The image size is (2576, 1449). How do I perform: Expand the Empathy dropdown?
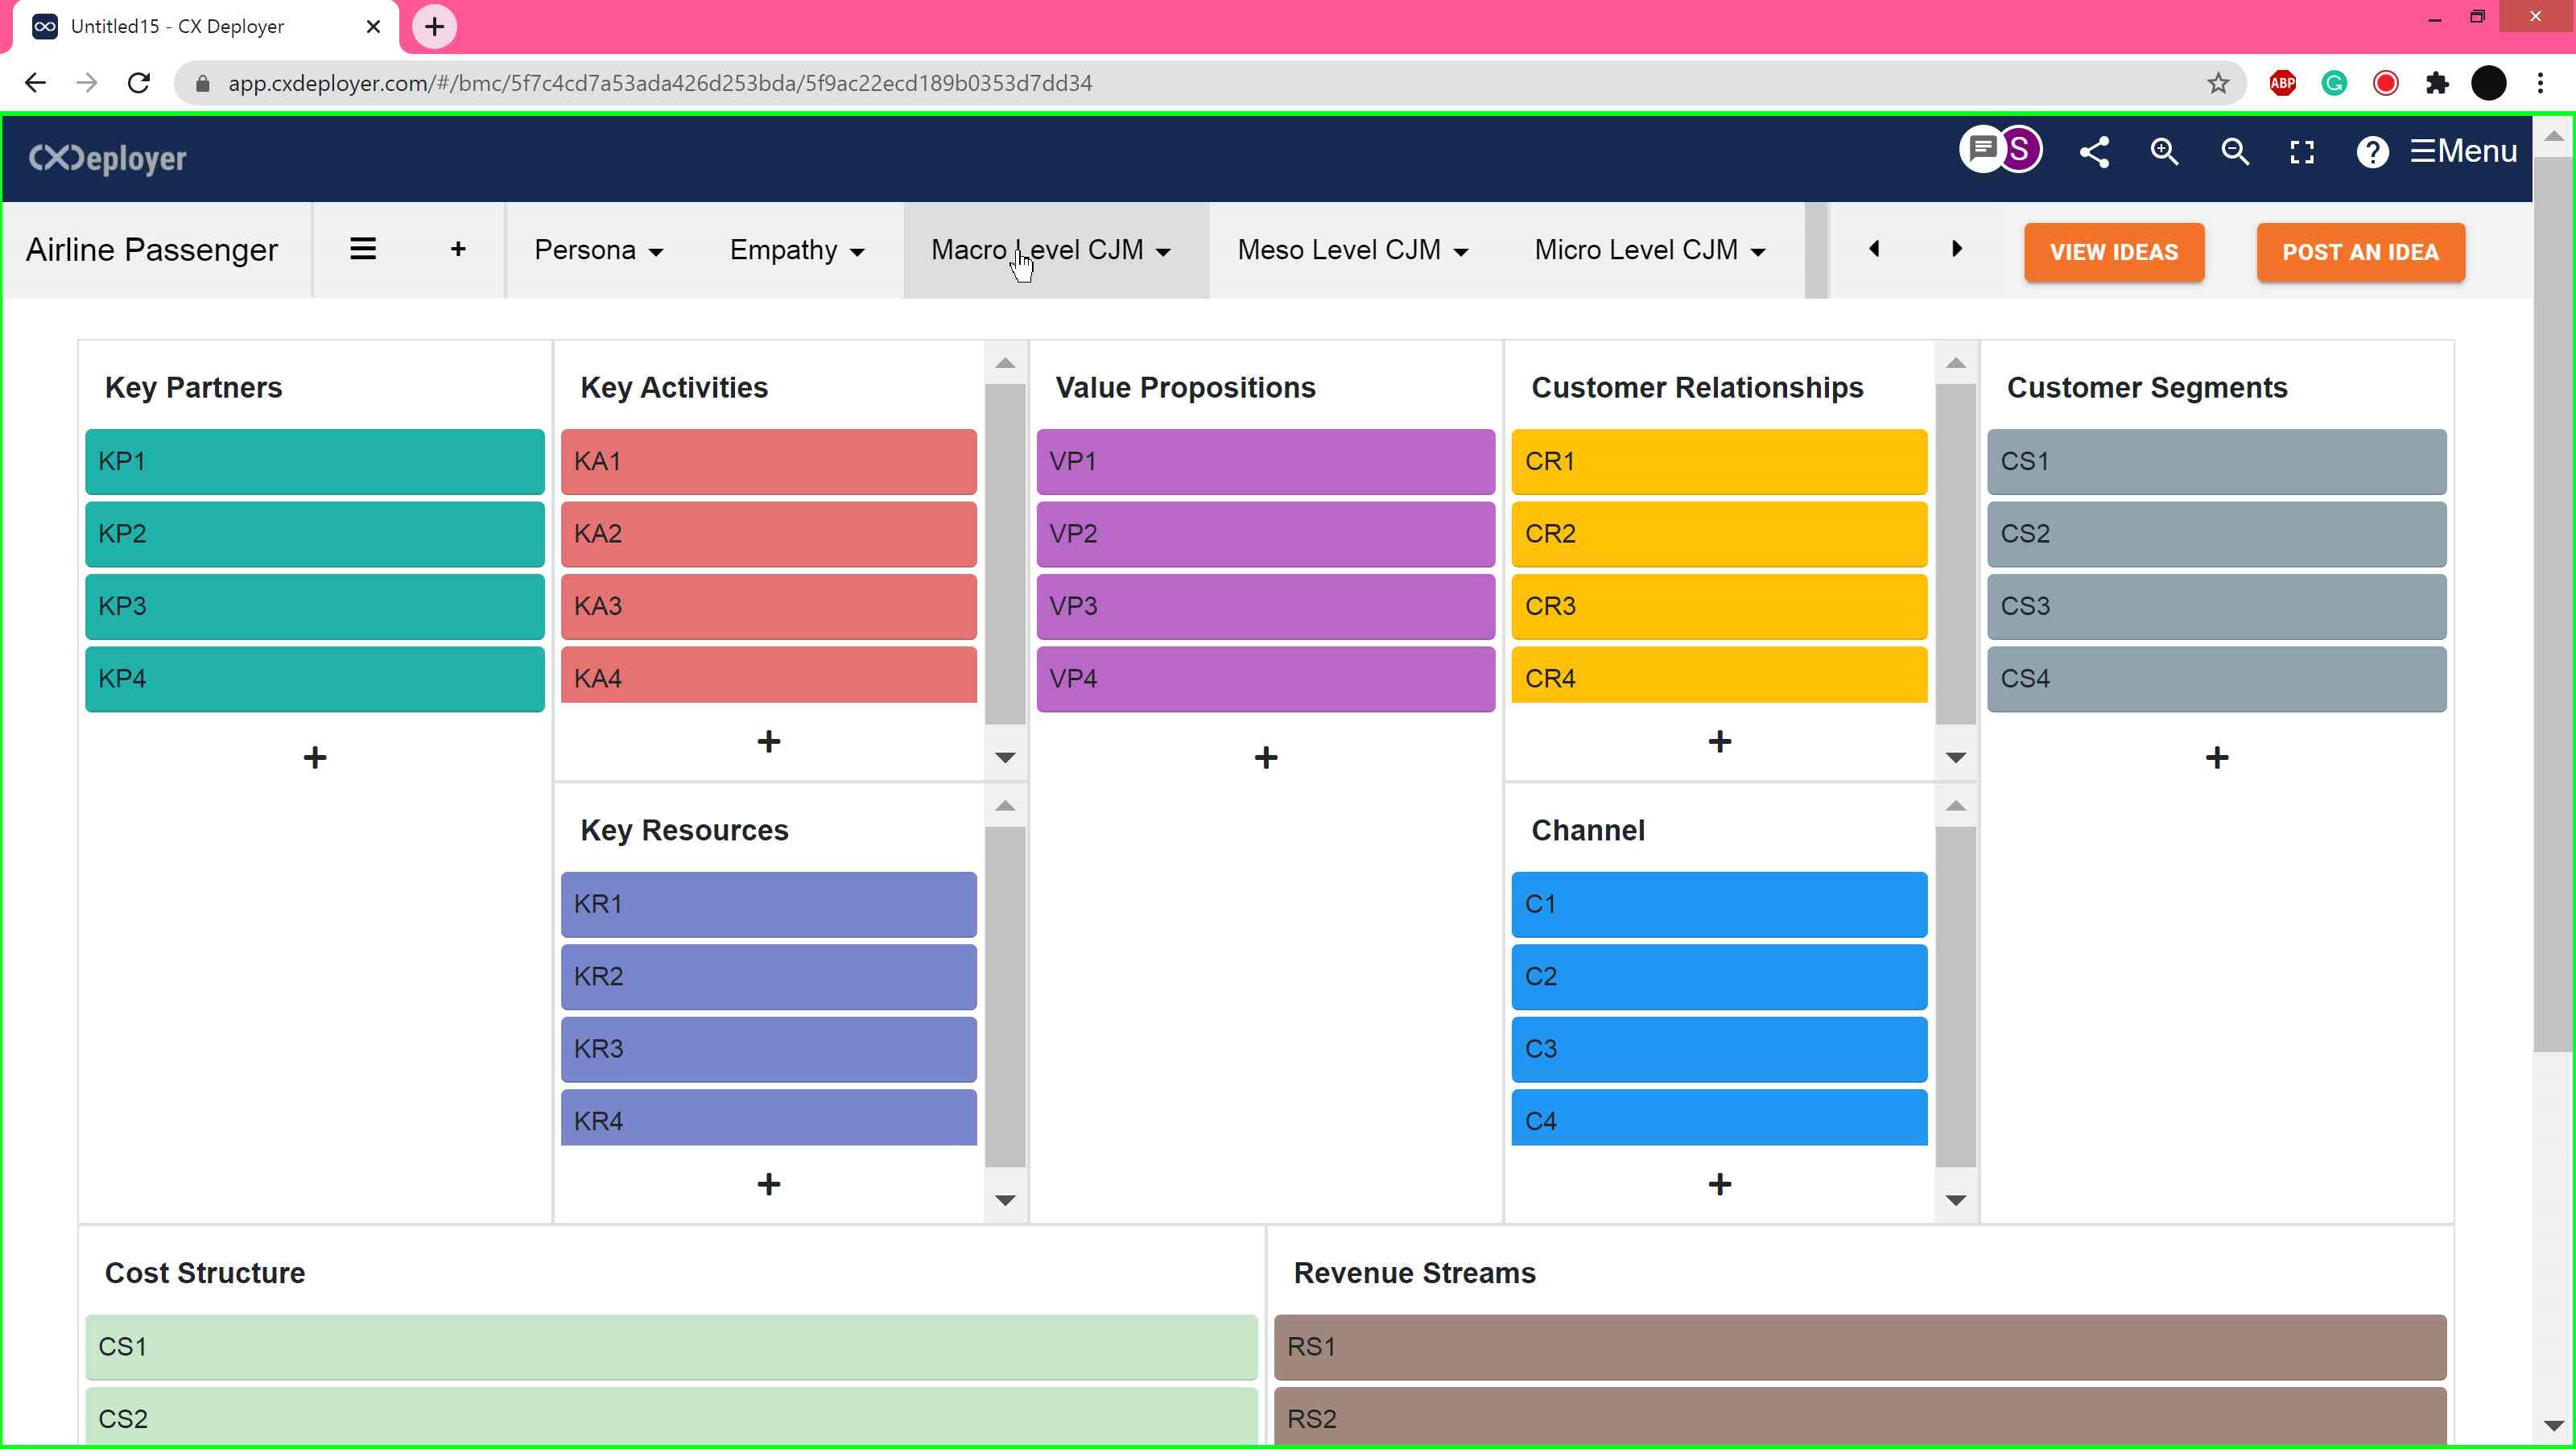point(796,250)
